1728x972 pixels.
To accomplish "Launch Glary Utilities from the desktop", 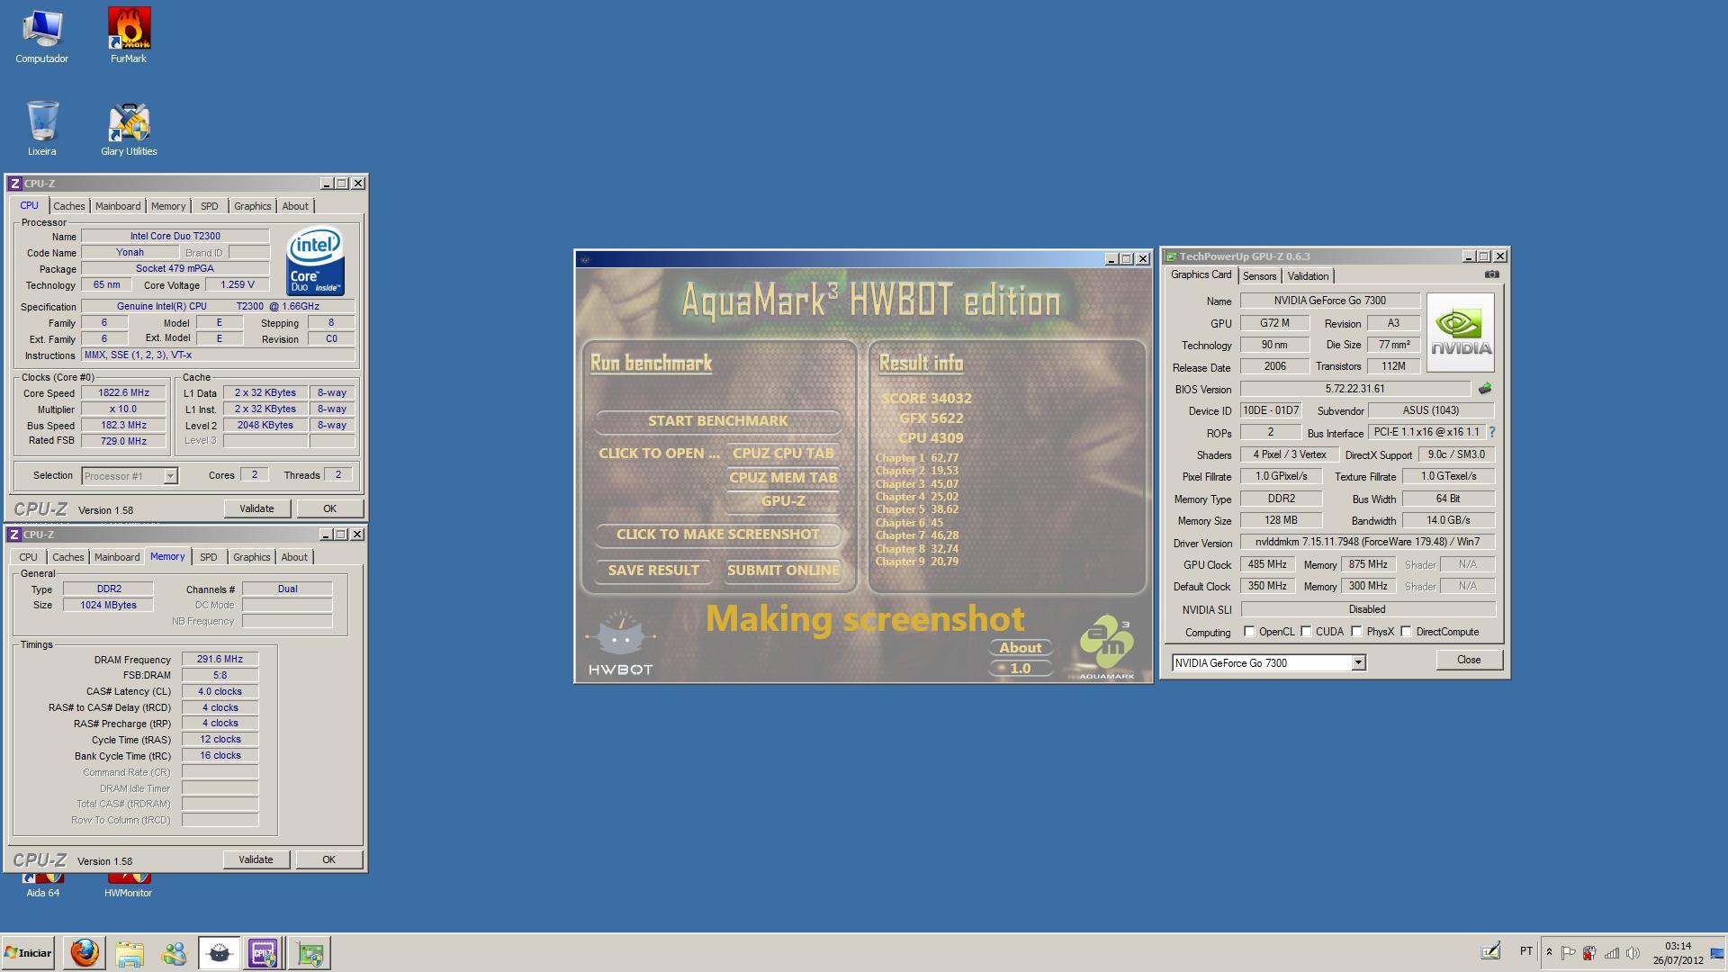I will (x=129, y=128).
